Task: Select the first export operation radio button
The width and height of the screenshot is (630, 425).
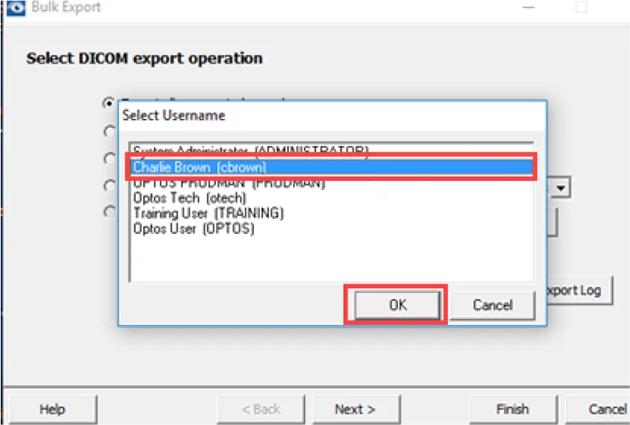Action: 110,103
